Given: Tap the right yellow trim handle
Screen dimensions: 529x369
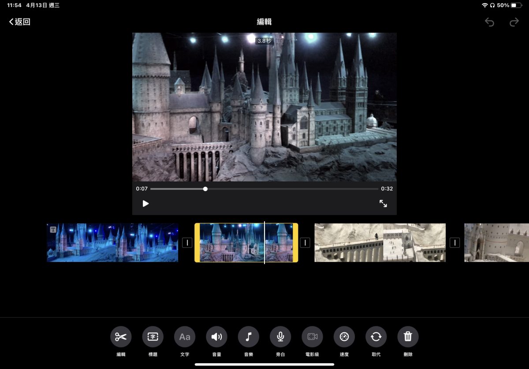Looking at the screenshot, I should pos(296,243).
